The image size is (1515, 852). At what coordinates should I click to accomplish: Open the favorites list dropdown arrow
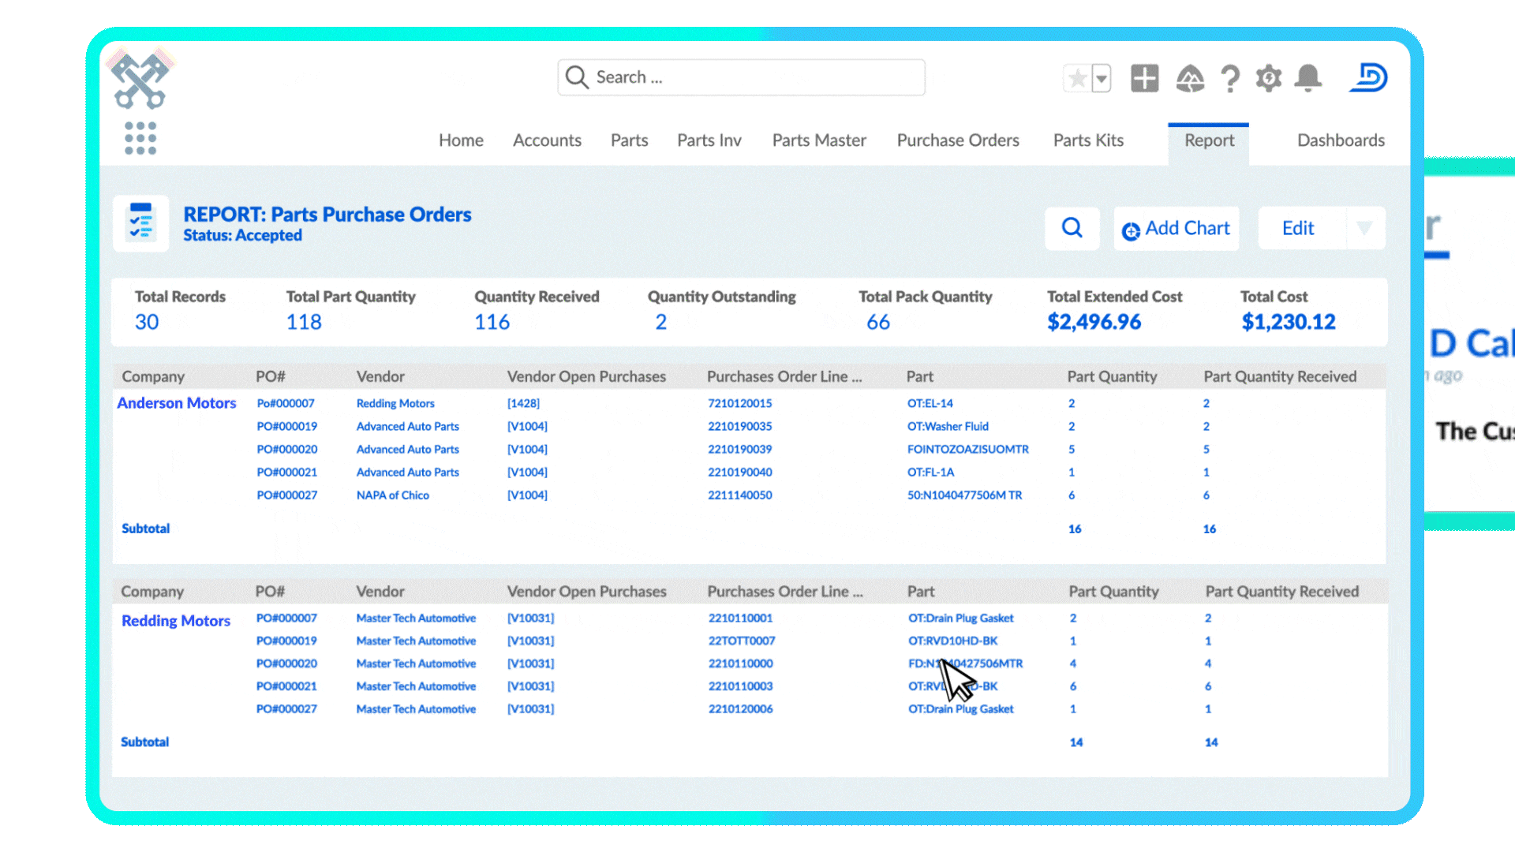click(x=1102, y=78)
